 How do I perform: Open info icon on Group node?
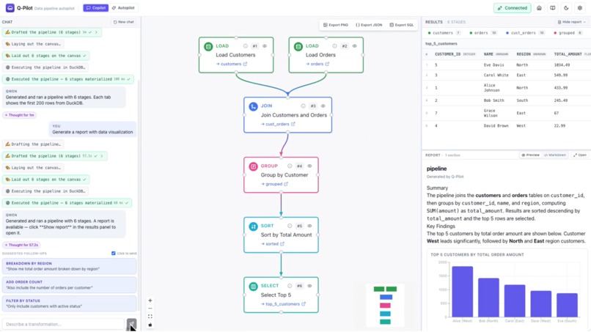click(x=290, y=166)
